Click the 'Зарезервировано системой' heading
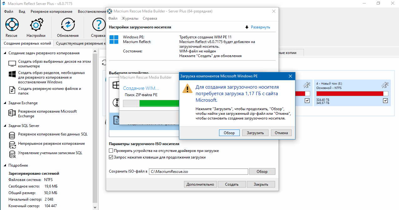This screenshot has height=210, width=399. tap(34, 173)
